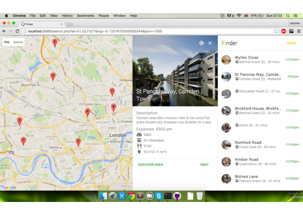
Task: Select the Wolves Lane listing
Action: pos(260,178)
